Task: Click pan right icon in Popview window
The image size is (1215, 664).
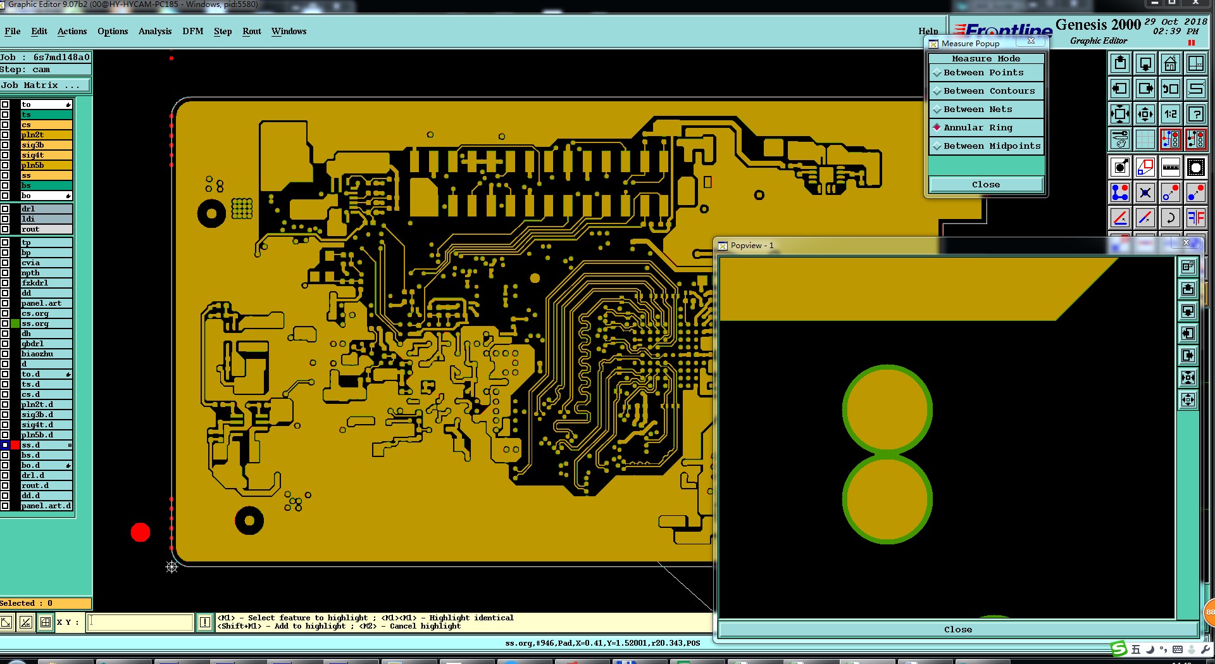Action: click(x=1188, y=356)
